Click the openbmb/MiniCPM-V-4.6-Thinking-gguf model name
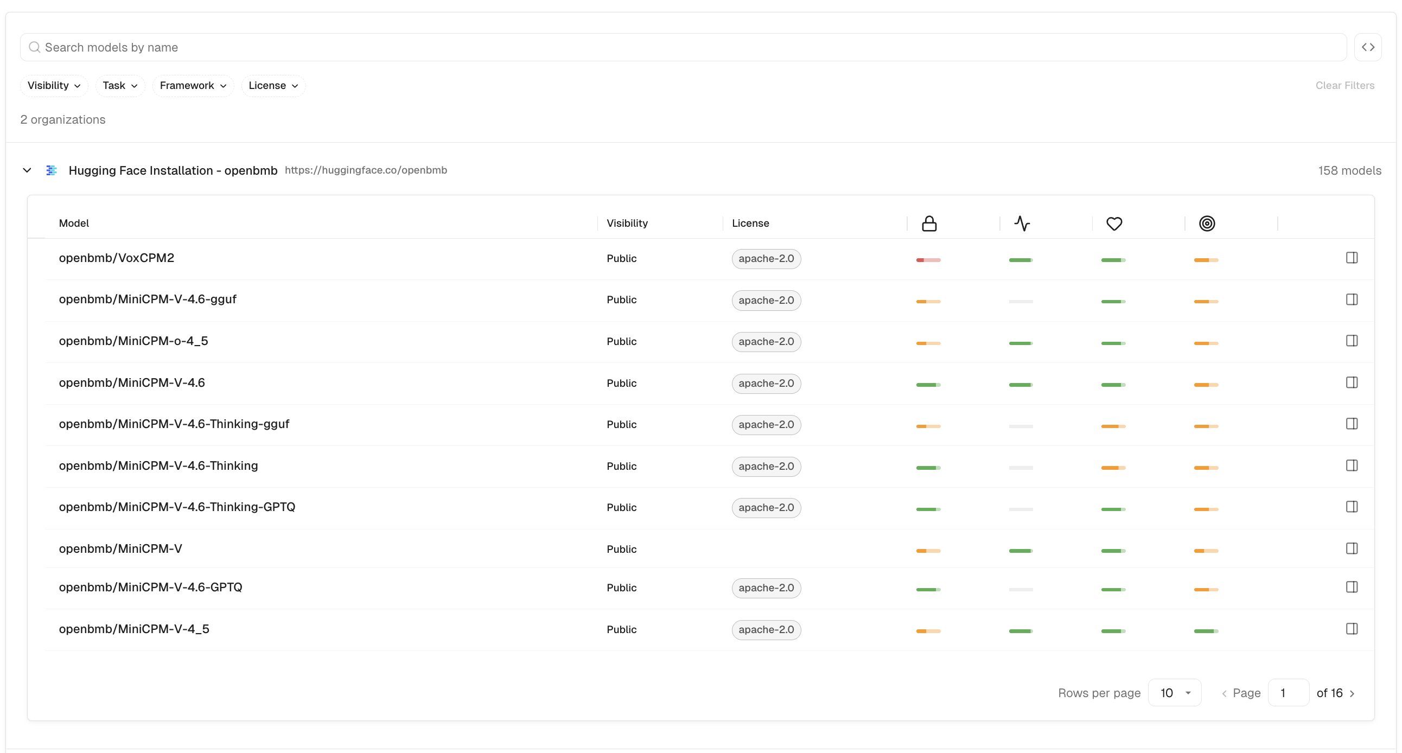 coord(174,424)
